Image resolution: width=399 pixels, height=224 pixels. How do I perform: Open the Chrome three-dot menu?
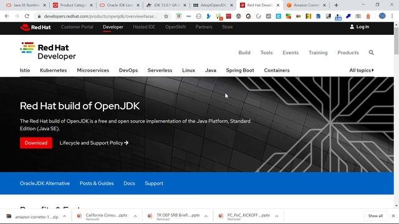point(392,16)
